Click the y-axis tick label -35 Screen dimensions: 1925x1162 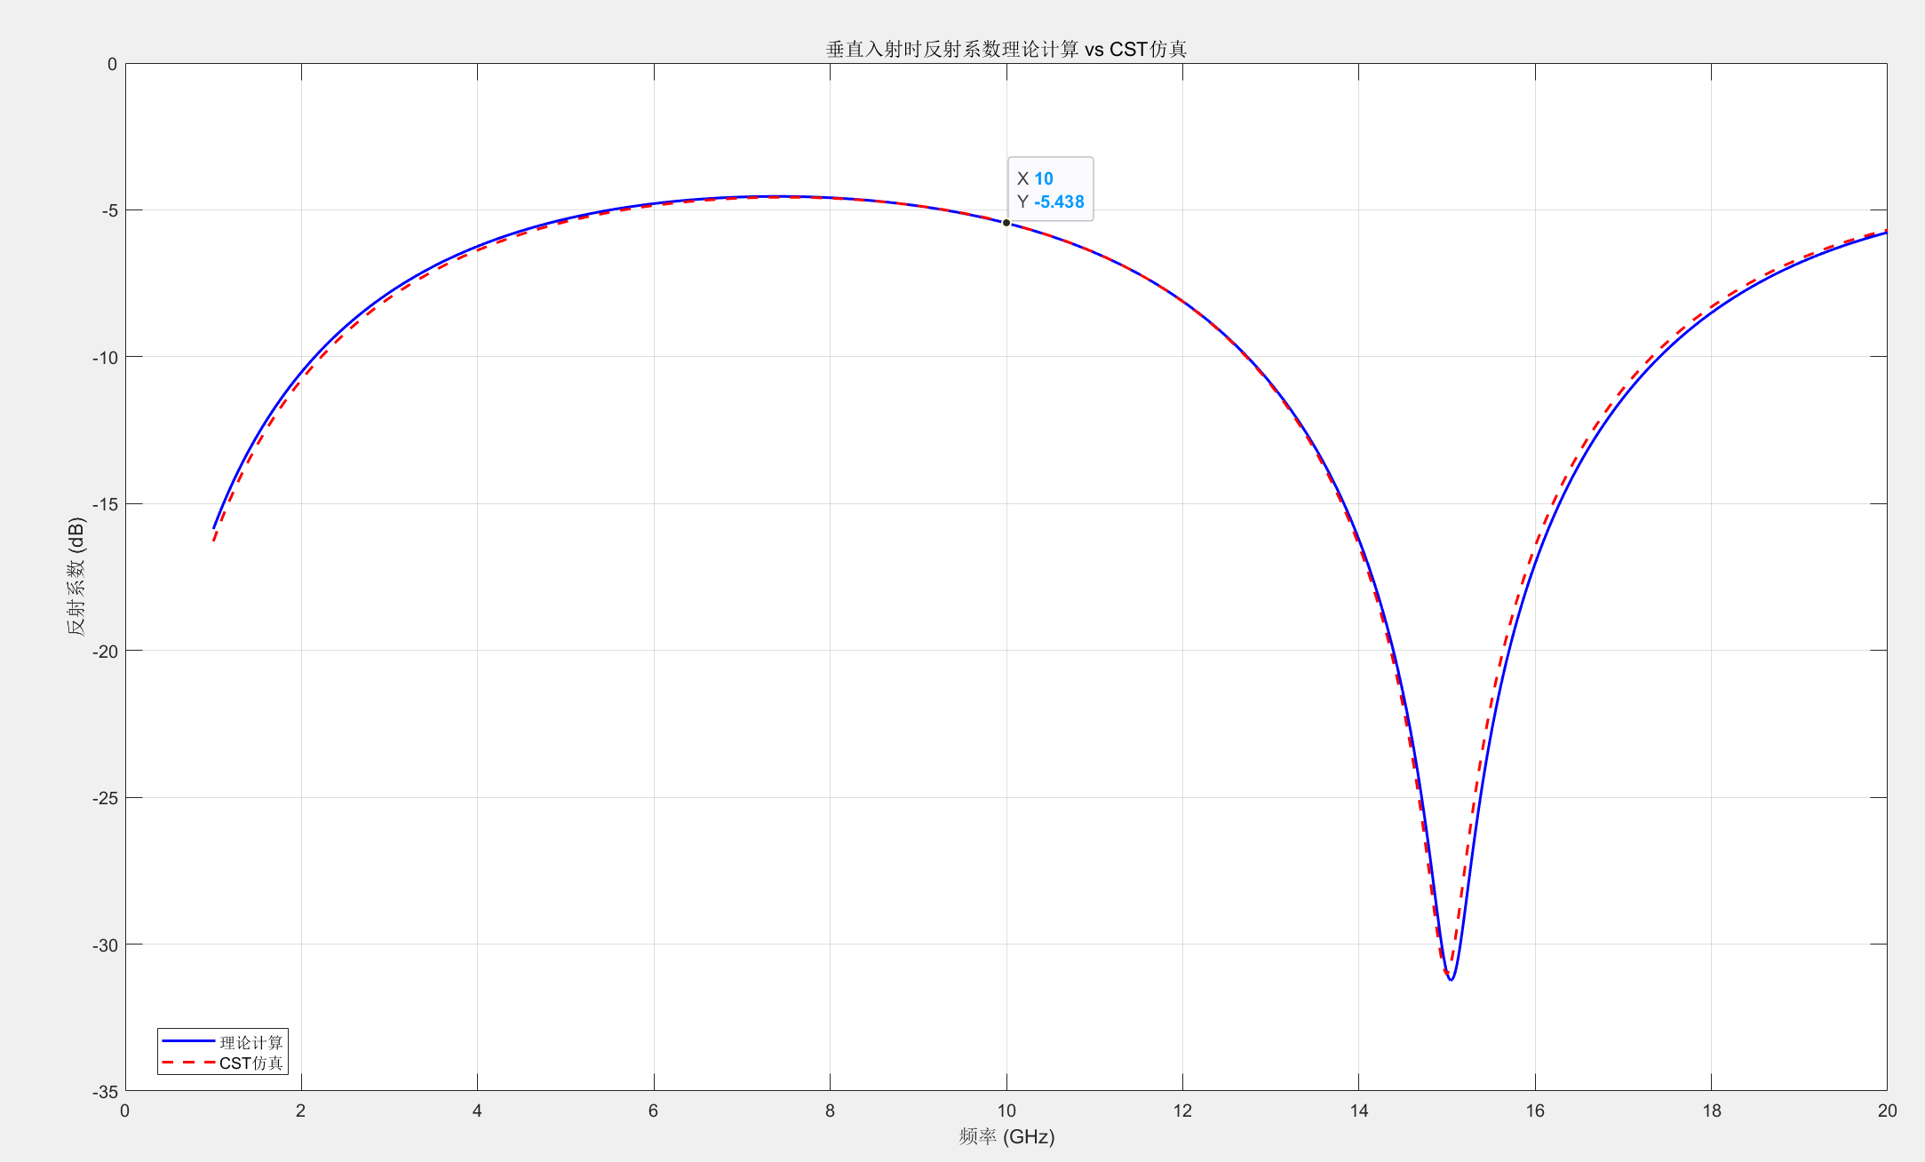(105, 1092)
